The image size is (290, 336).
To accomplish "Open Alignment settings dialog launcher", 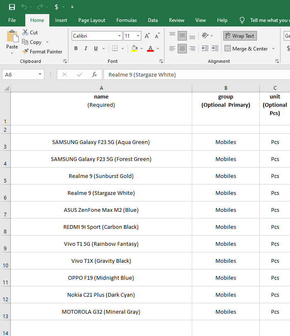I will 277,62.
